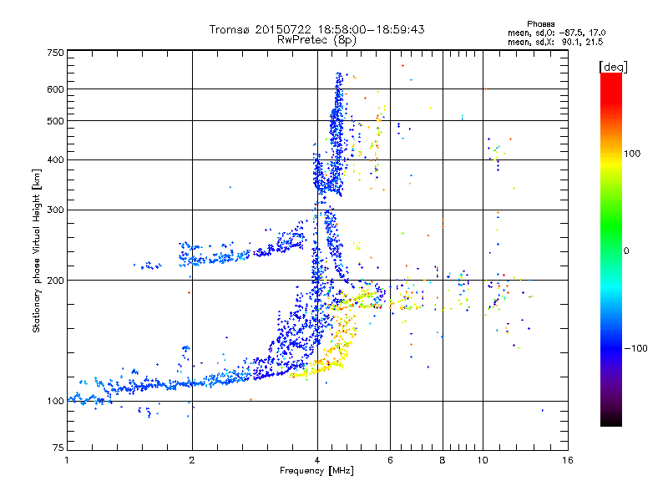Click the '16' x-axis tick label
Screen dimensions: 668x501
pos(568,460)
